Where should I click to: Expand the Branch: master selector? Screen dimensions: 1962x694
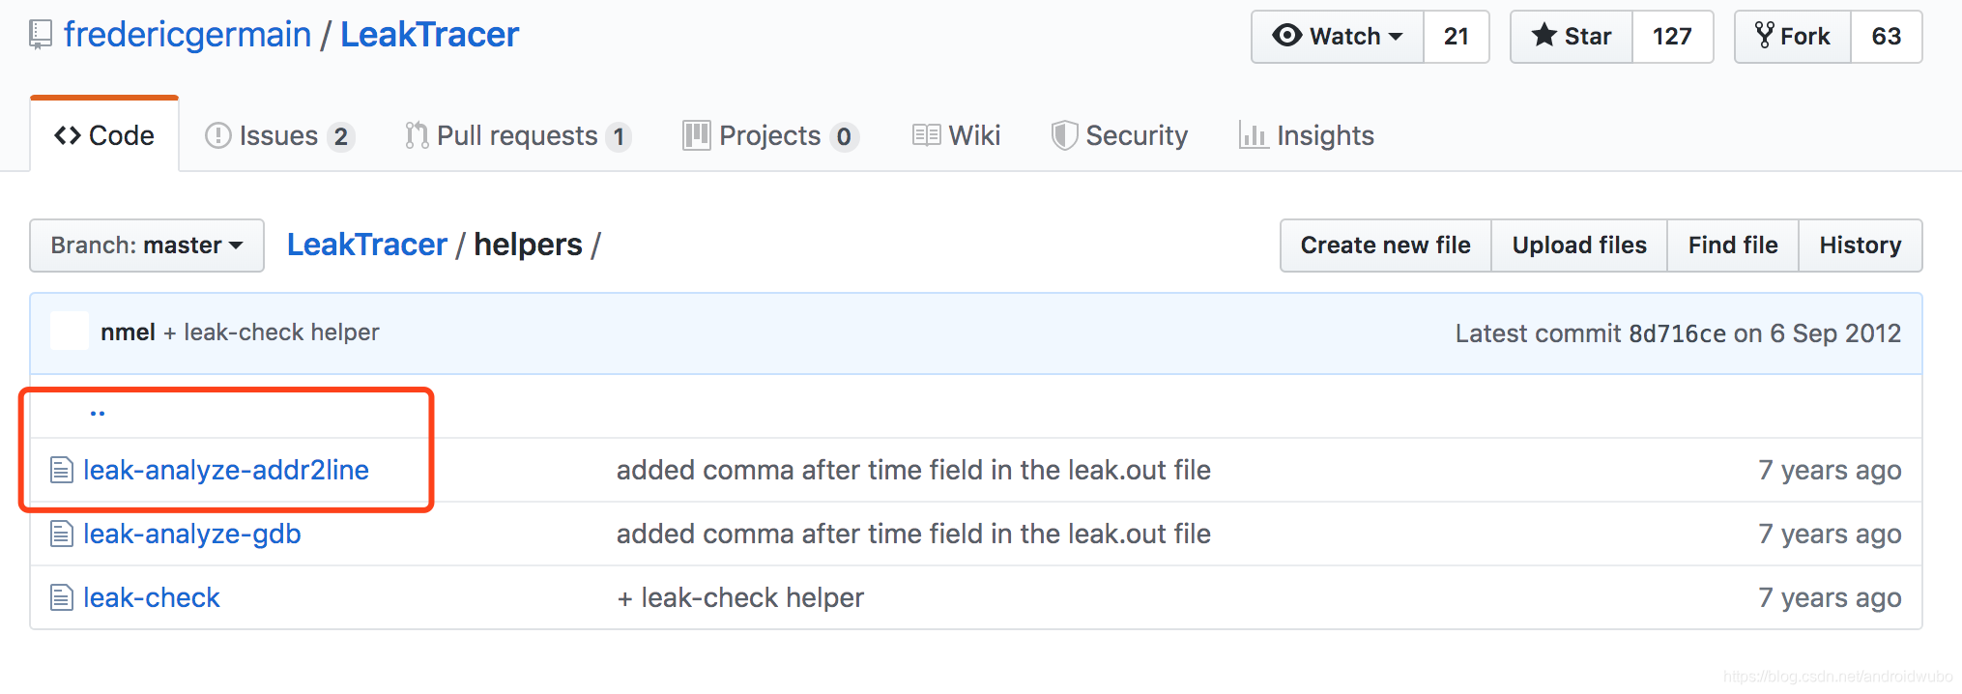tap(147, 246)
